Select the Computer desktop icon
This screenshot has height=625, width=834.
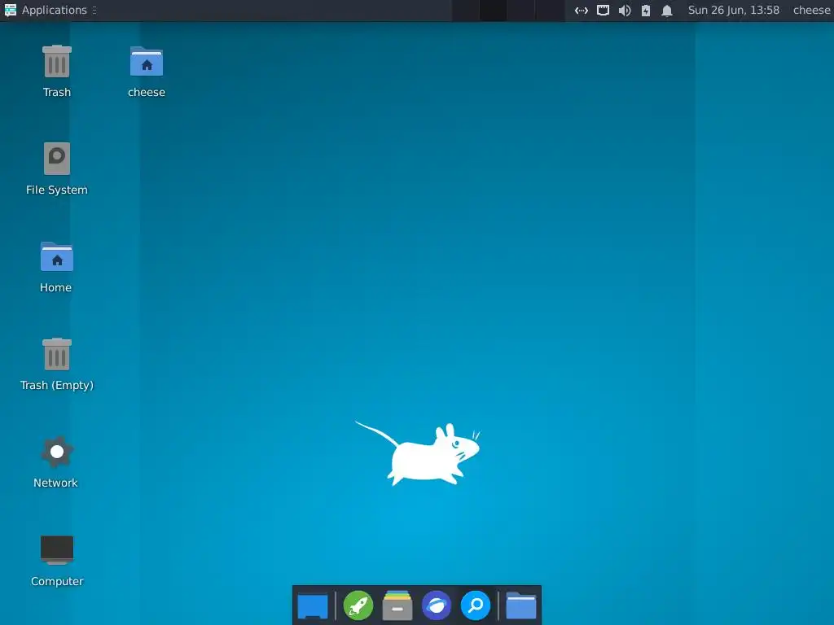click(x=57, y=560)
